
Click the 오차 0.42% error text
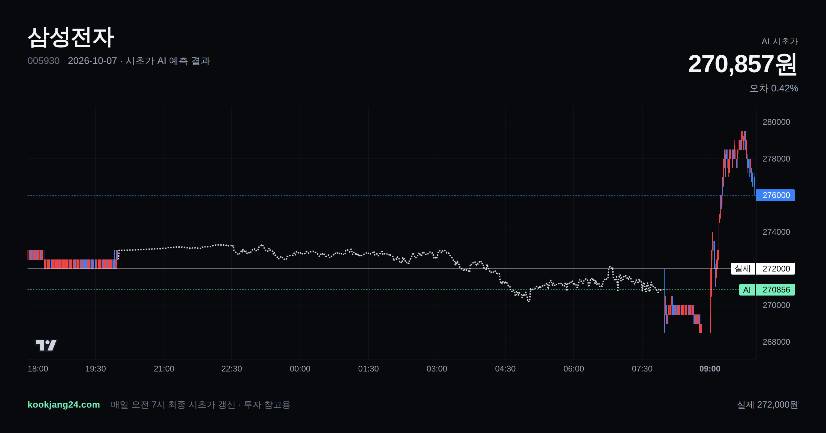pyautogui.click(x=774, y=88)
